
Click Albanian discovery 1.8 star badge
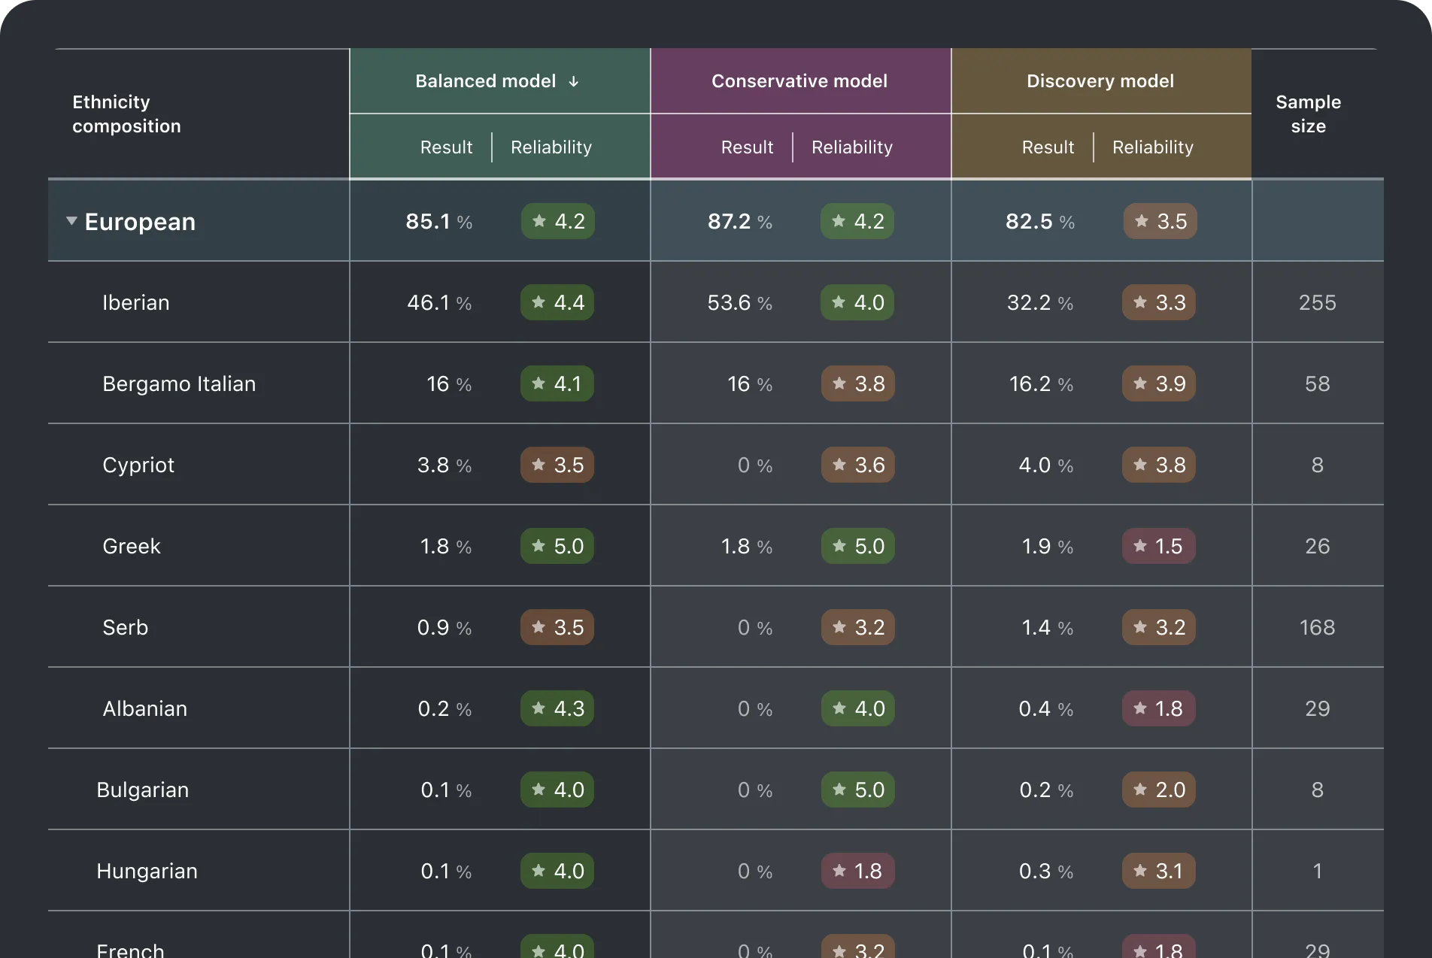coord(1159,708)
